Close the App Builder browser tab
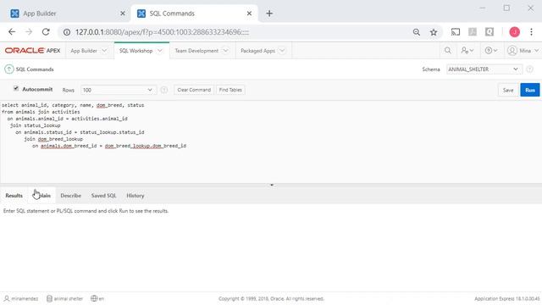This screenshot has width=542, height=305. [123, 14]
